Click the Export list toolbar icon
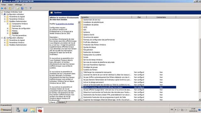201x113 pixels. 18,8
